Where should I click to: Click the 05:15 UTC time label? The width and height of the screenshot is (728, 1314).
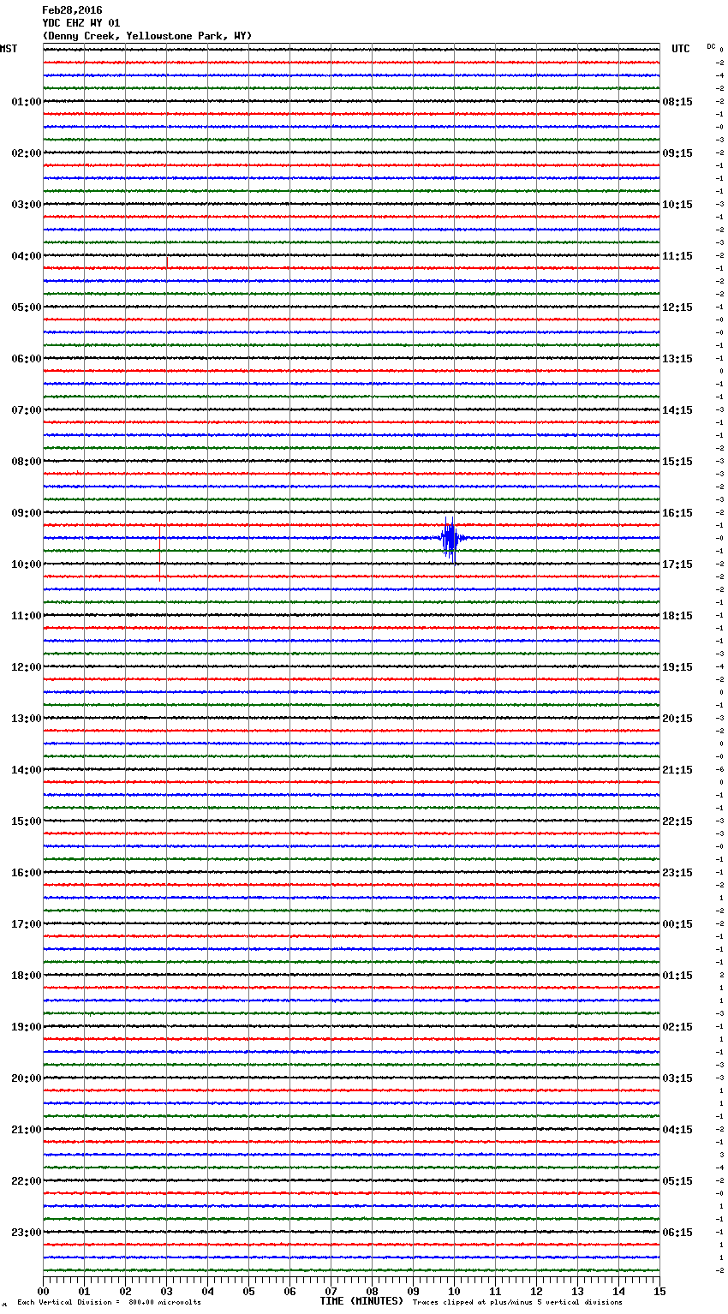677,1181
